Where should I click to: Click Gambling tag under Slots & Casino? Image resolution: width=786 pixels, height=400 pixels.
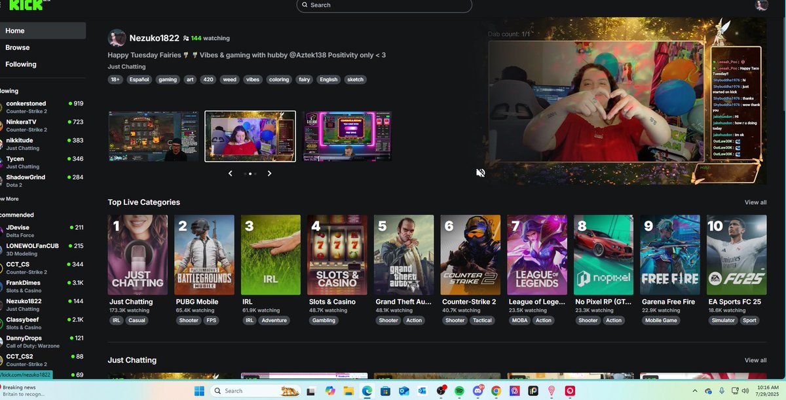(x=324, y=321)
